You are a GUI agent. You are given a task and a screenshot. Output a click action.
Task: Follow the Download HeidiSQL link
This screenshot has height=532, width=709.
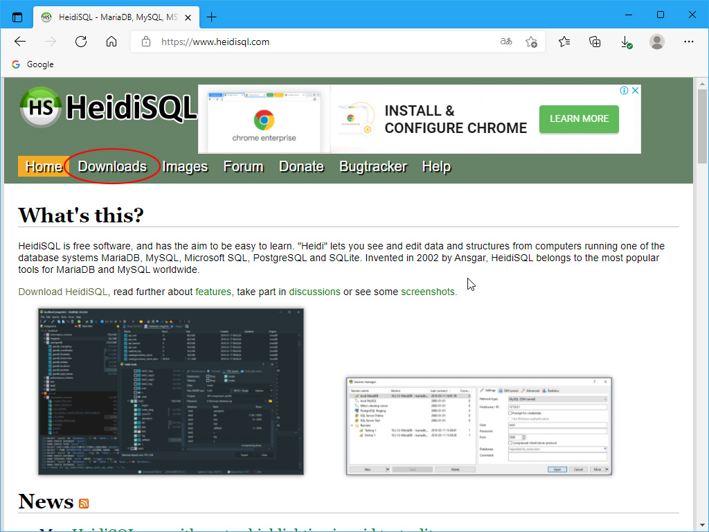tap(63, 292)
